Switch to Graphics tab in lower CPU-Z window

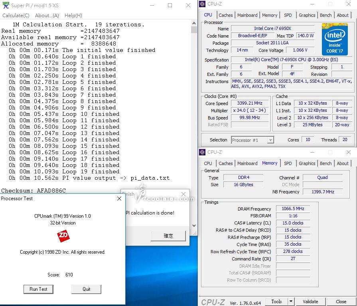[x=307, y=163]
